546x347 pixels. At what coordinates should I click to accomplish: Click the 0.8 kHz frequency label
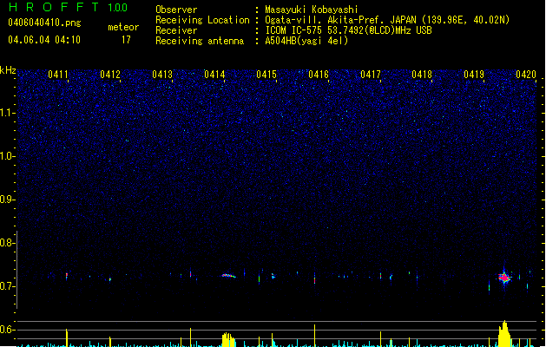point(7,243)
